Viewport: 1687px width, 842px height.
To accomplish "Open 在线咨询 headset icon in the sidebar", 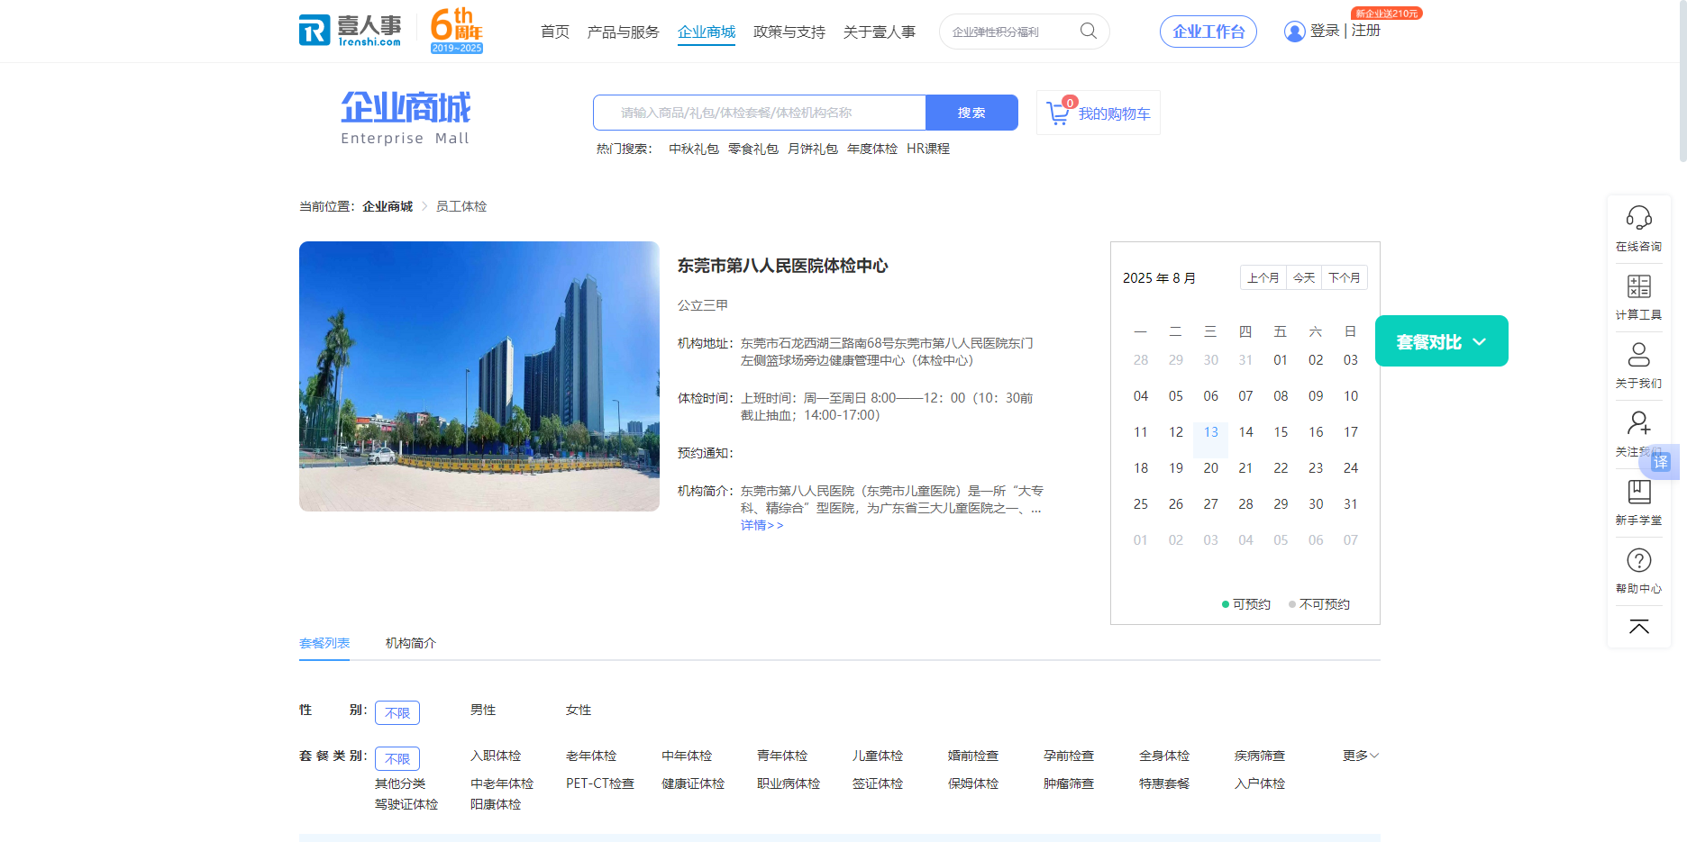I will pyautogui.click(x=1638, y=218).
